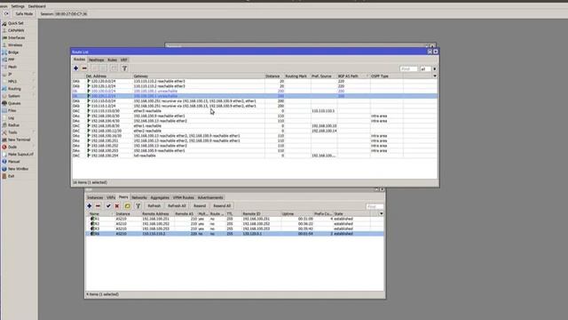Open the 'all' dropdown in Route List
Screen dimensions: 568x320
(x=428, y=68)
